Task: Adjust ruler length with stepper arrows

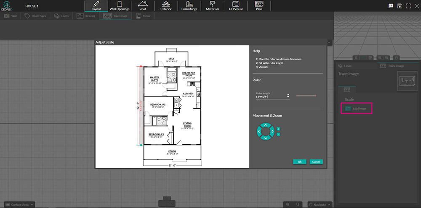Action: tap(288, 96)
